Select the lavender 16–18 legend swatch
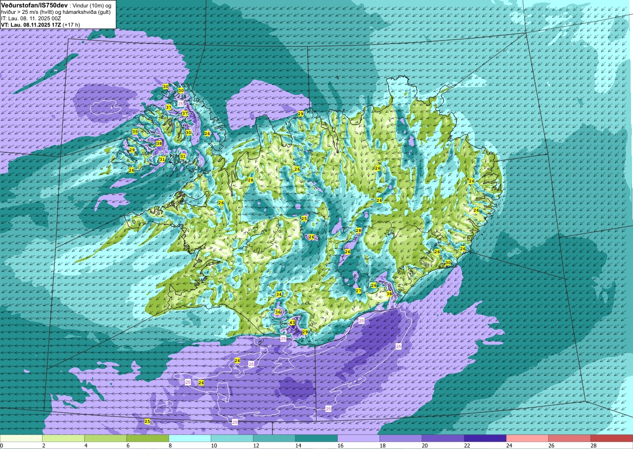 [359, 438]
